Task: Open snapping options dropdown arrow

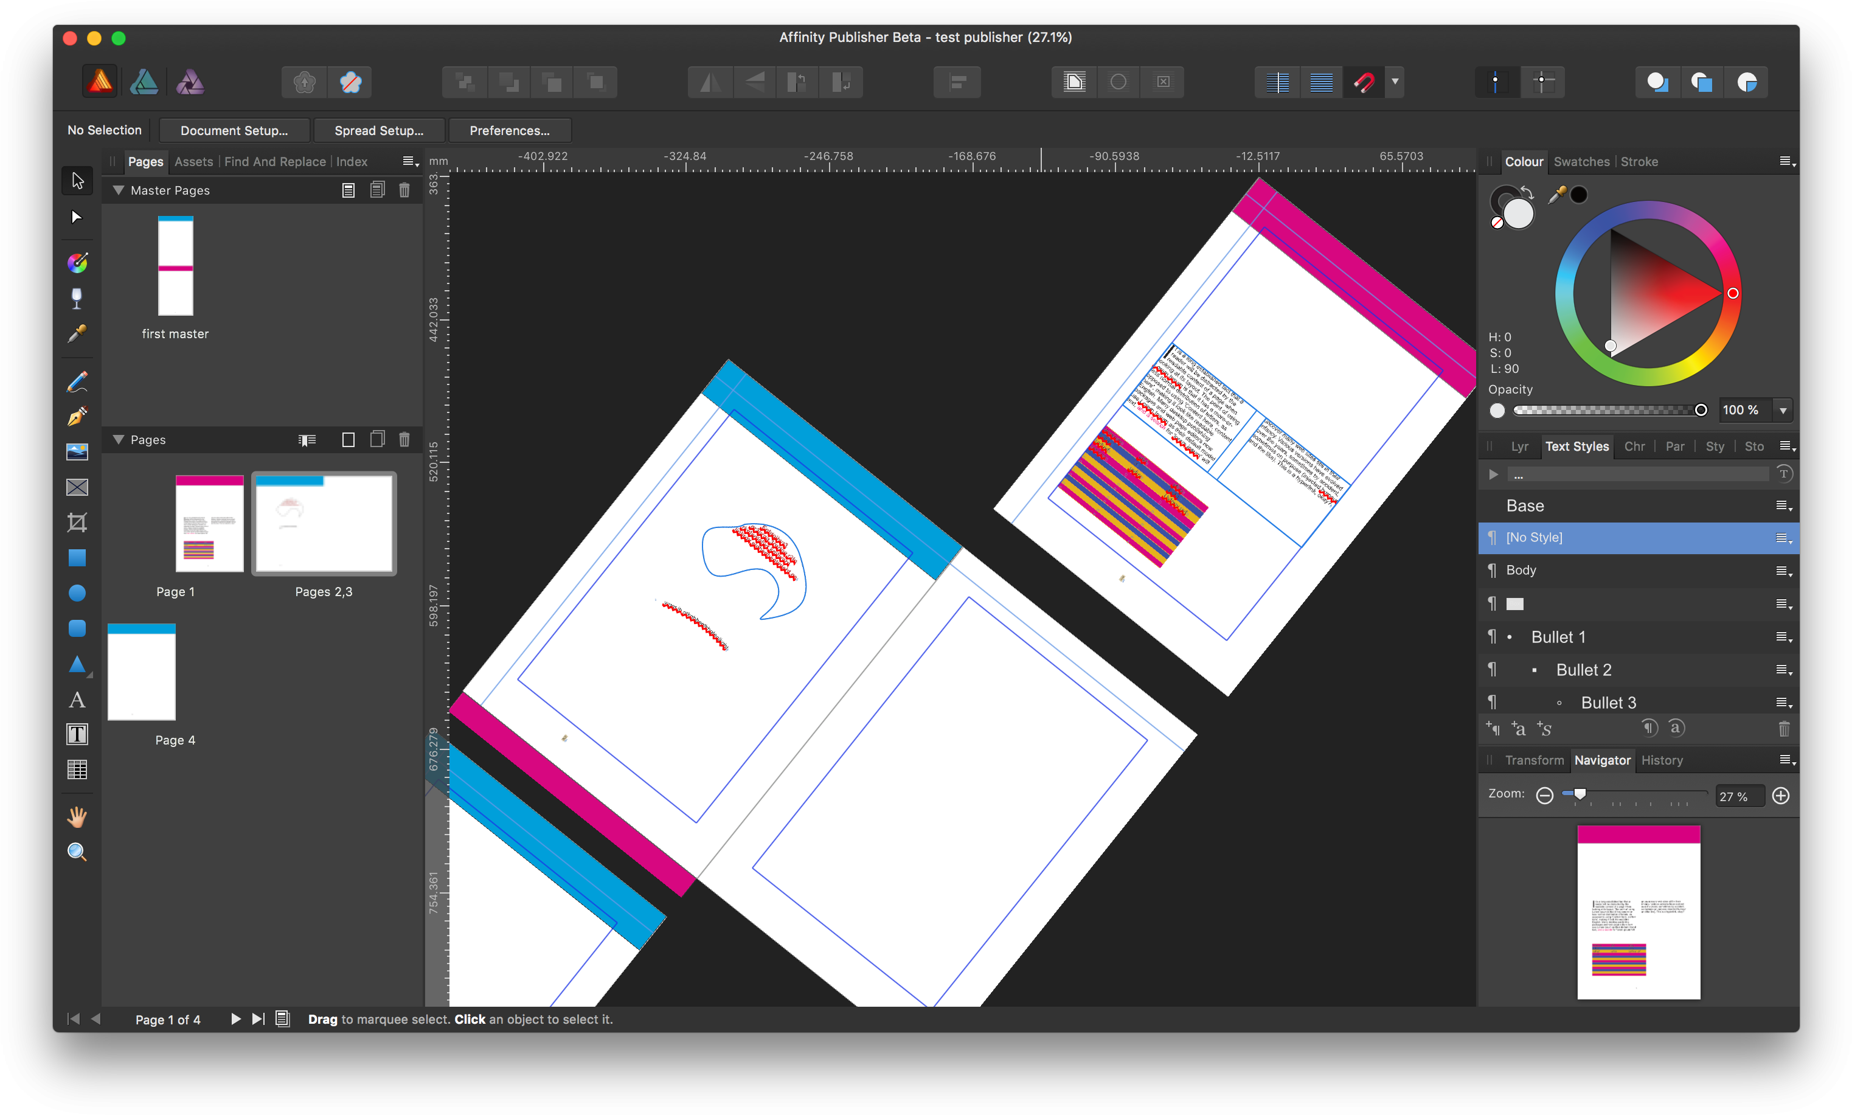Action: pos(1395,82)
